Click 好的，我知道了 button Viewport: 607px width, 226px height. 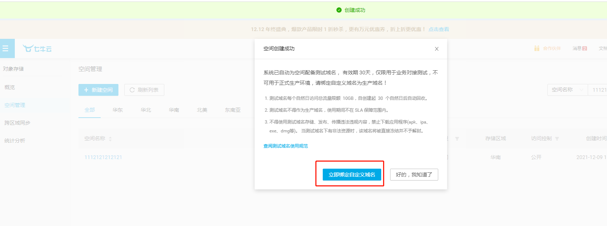pos(414,175)
